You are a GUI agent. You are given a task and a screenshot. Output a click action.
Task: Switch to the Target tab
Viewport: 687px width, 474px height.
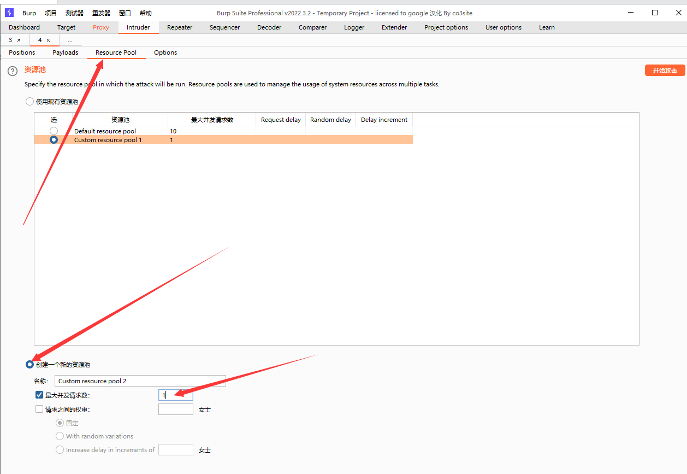[66, 27]
